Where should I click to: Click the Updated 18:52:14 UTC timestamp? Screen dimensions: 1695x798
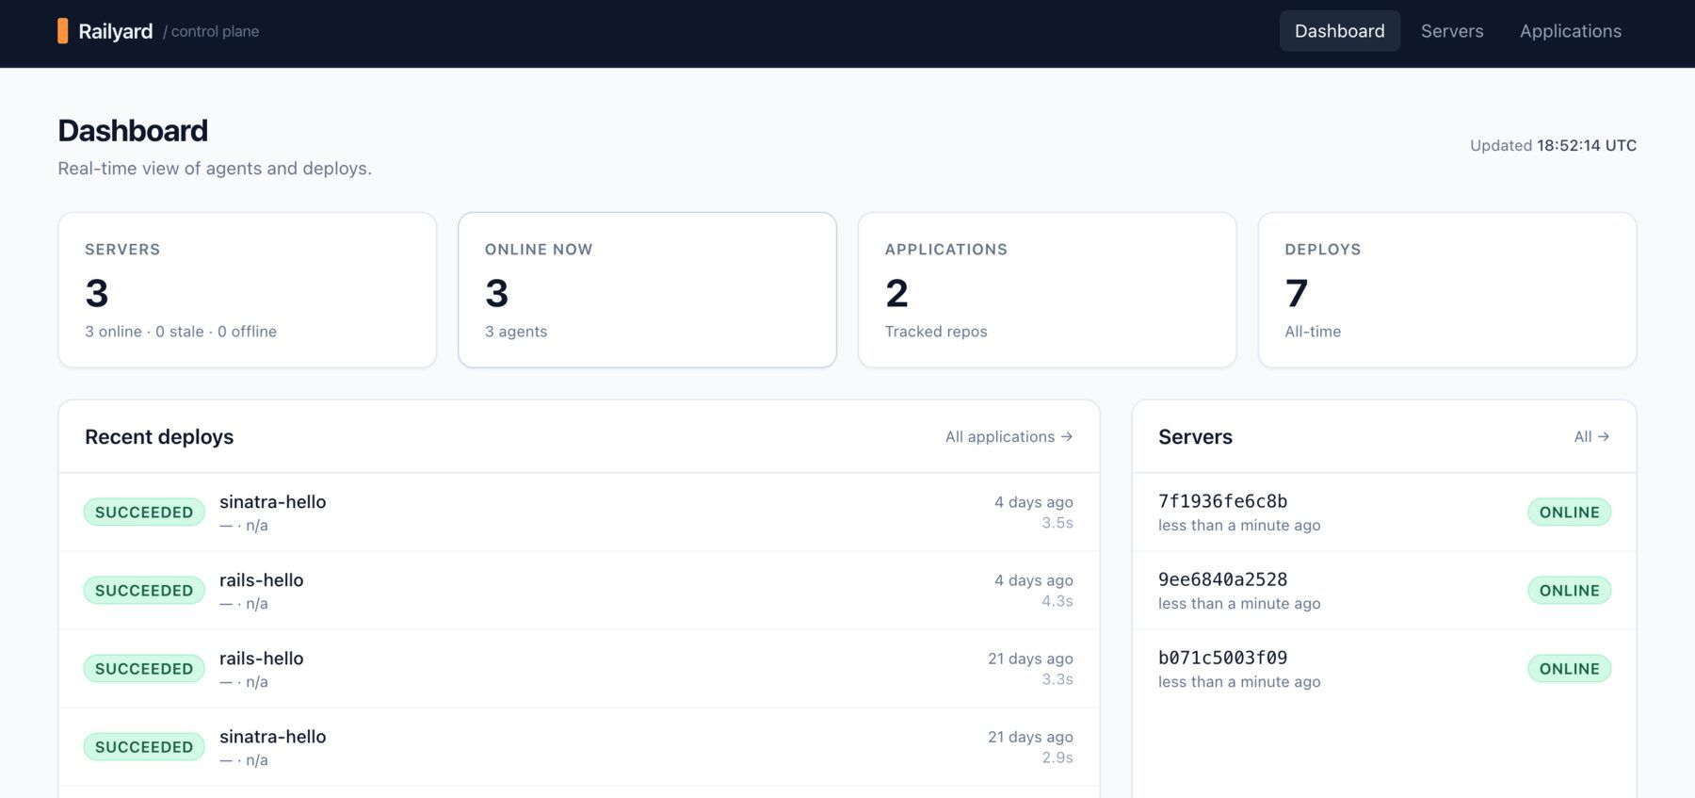[1553, 145]
